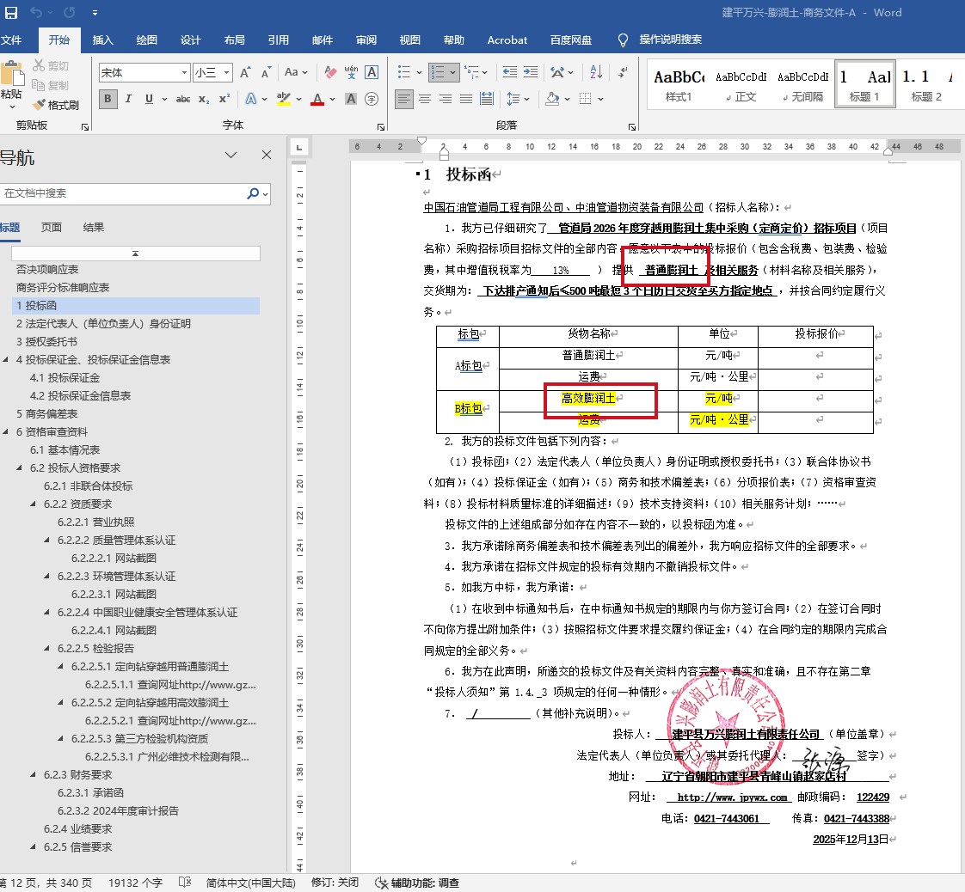Apply the 正文 style

click(741, 84)
